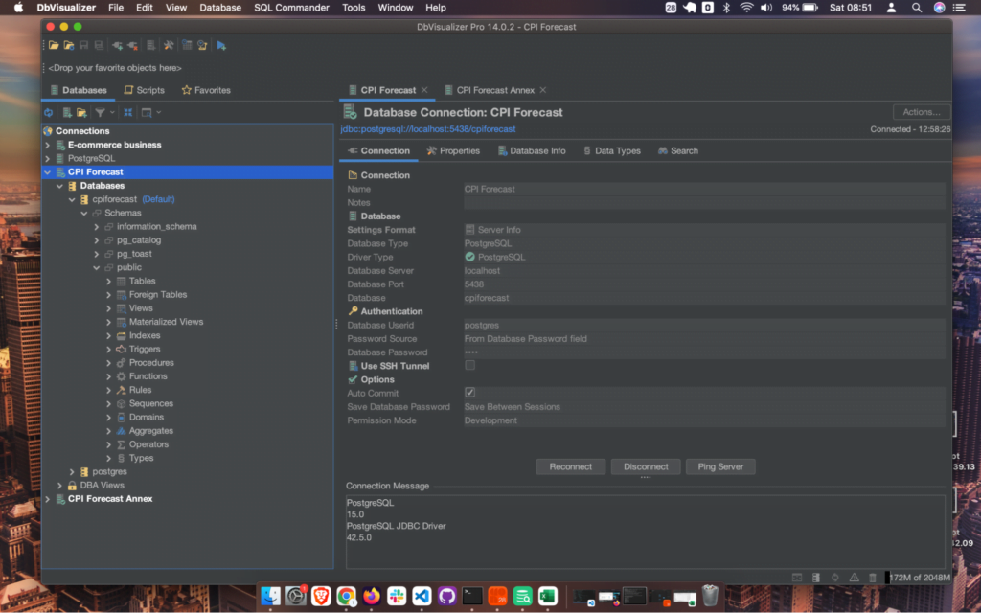The image size is (981, 613).
Task: Close the CPI Forecast tab
Action: [x=424, y=90]
